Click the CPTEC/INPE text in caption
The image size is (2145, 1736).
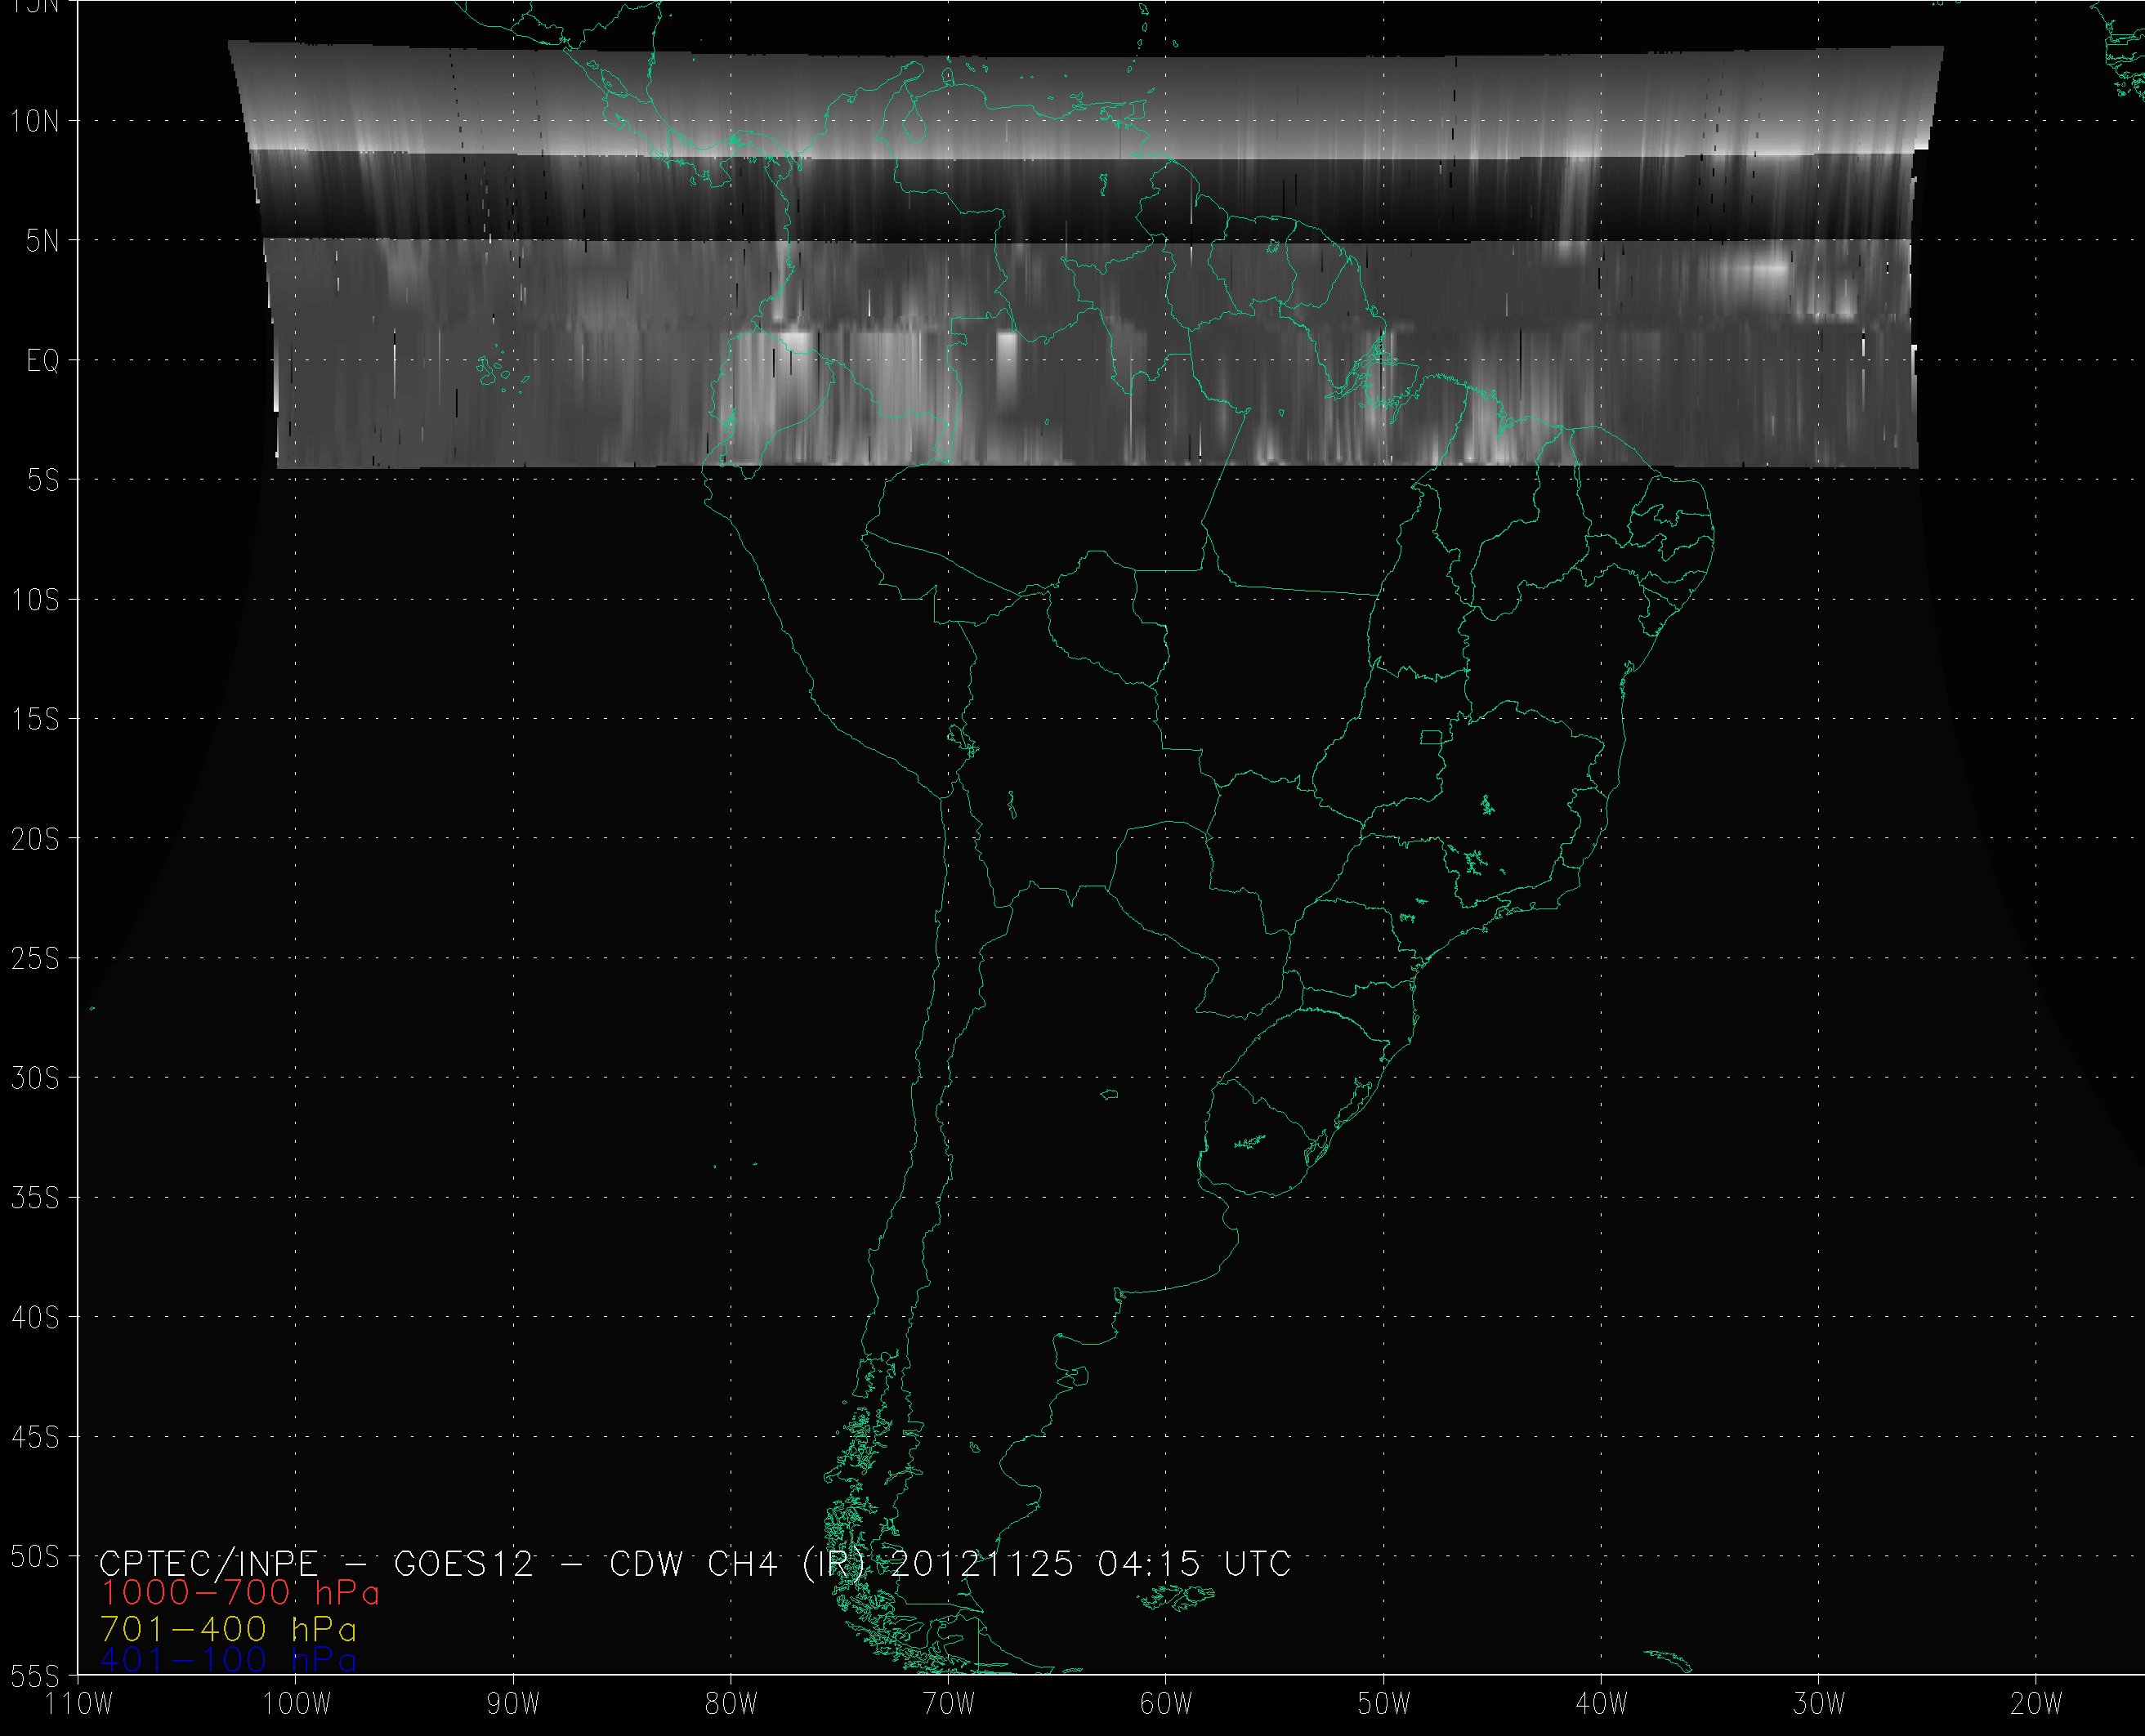[x=208, y=1563]
